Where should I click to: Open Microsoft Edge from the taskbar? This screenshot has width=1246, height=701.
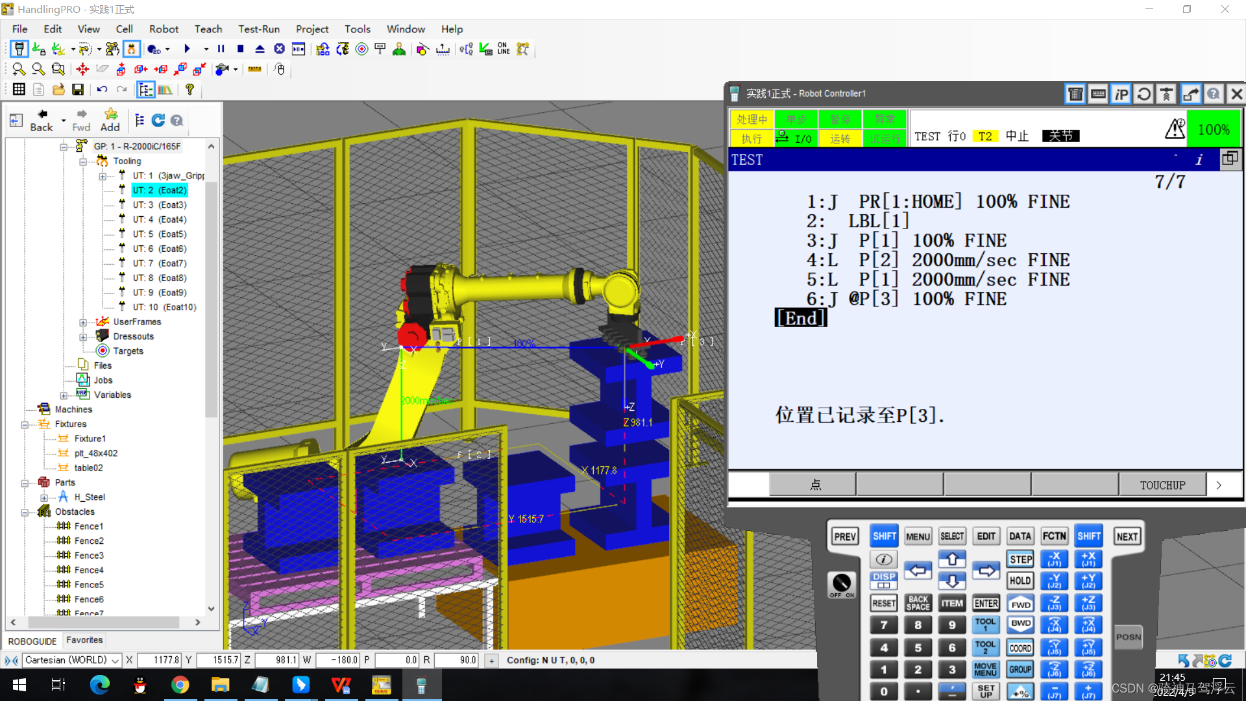point(100,685)
